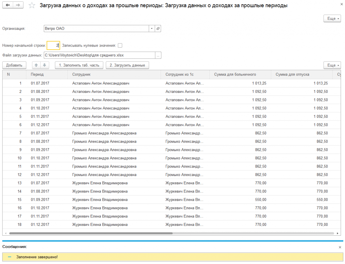Click the horizontal scrollbar thumb of the table
This screenshot has width=345, height=264.
point(91,233)
